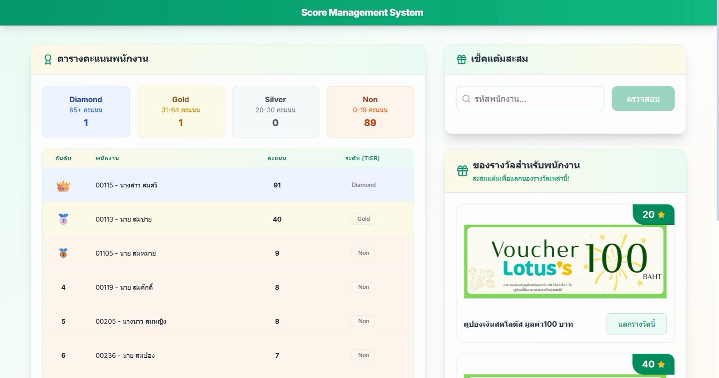Select employee 01105 - นาย สมหมาย

click(126, 253)
